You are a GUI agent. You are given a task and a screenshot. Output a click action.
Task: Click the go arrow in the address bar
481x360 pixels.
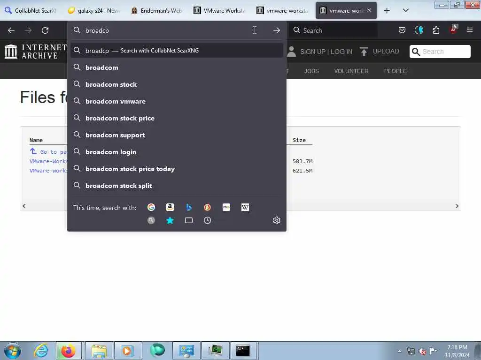point(276,30)
